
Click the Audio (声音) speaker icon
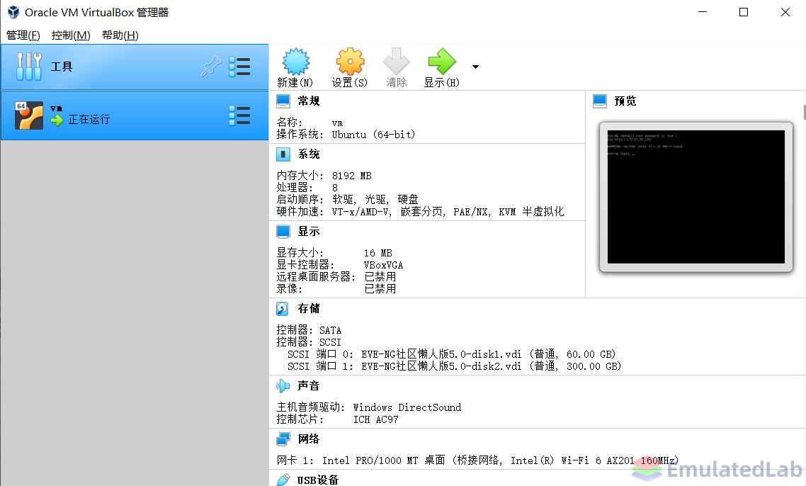point(283,385)
